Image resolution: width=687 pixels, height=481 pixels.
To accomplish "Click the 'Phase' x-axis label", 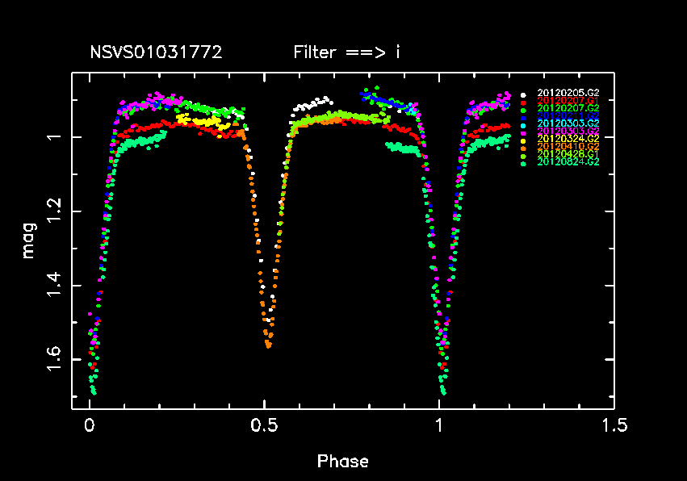I will tap(342, 462).
